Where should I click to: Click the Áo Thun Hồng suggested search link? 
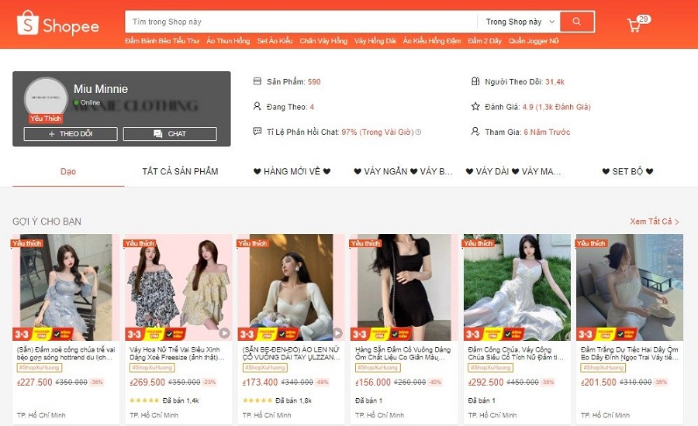[x=228, y=40]
